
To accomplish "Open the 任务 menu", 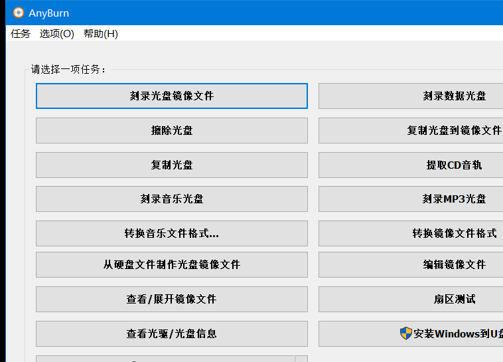I will [x=20, y=34].
